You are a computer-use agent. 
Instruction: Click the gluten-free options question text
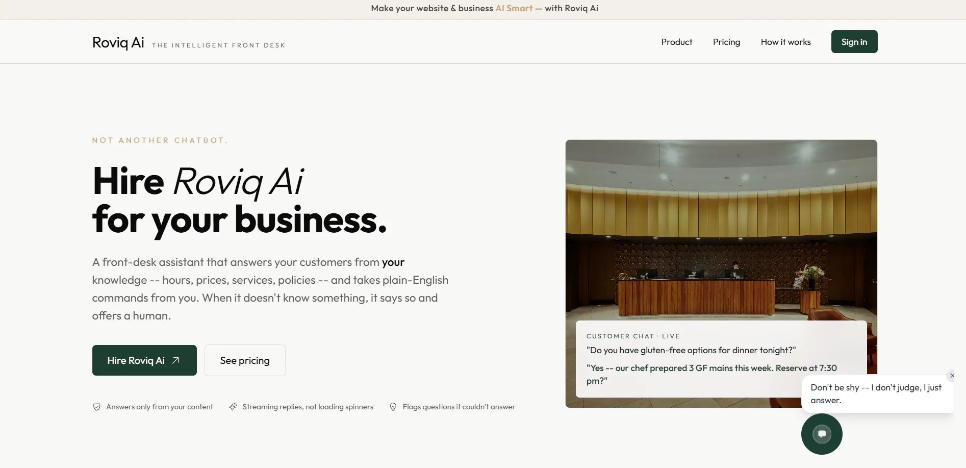coord(691,350)
